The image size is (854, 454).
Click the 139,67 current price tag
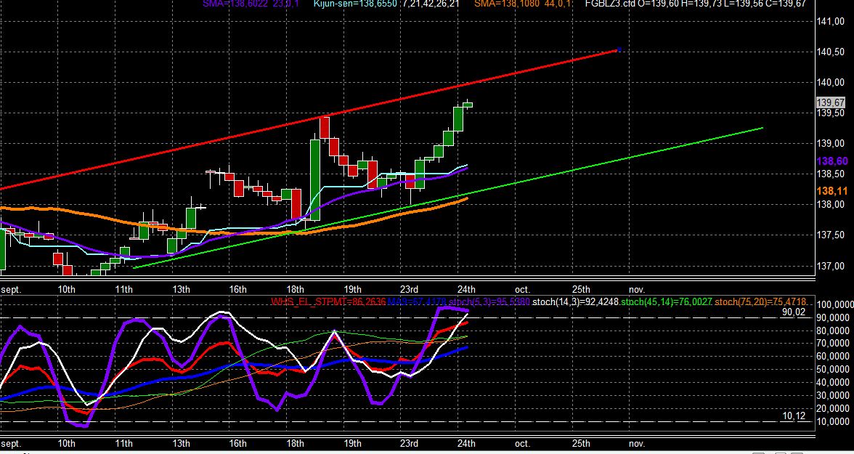(x=831, y=103)
